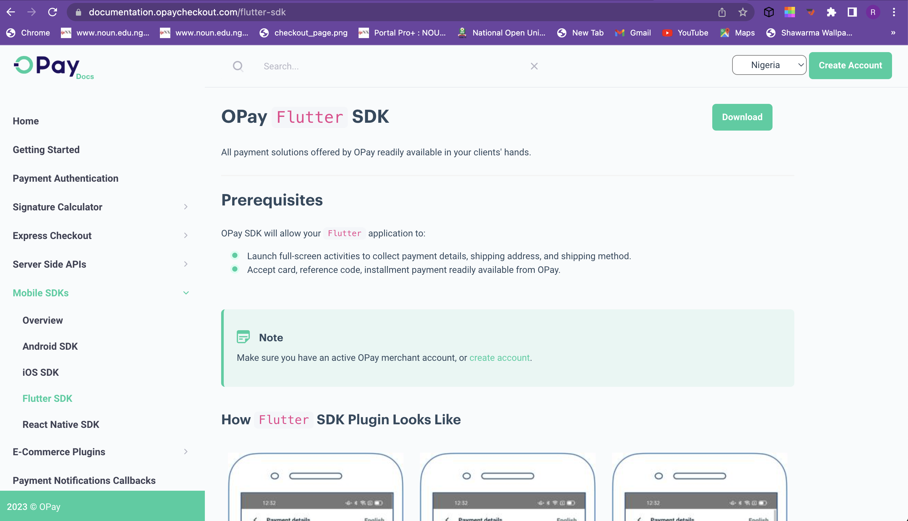Viewport: 908px width, 521px height.
Task: Click the search magnifier icon
Action: pos(237,66)
